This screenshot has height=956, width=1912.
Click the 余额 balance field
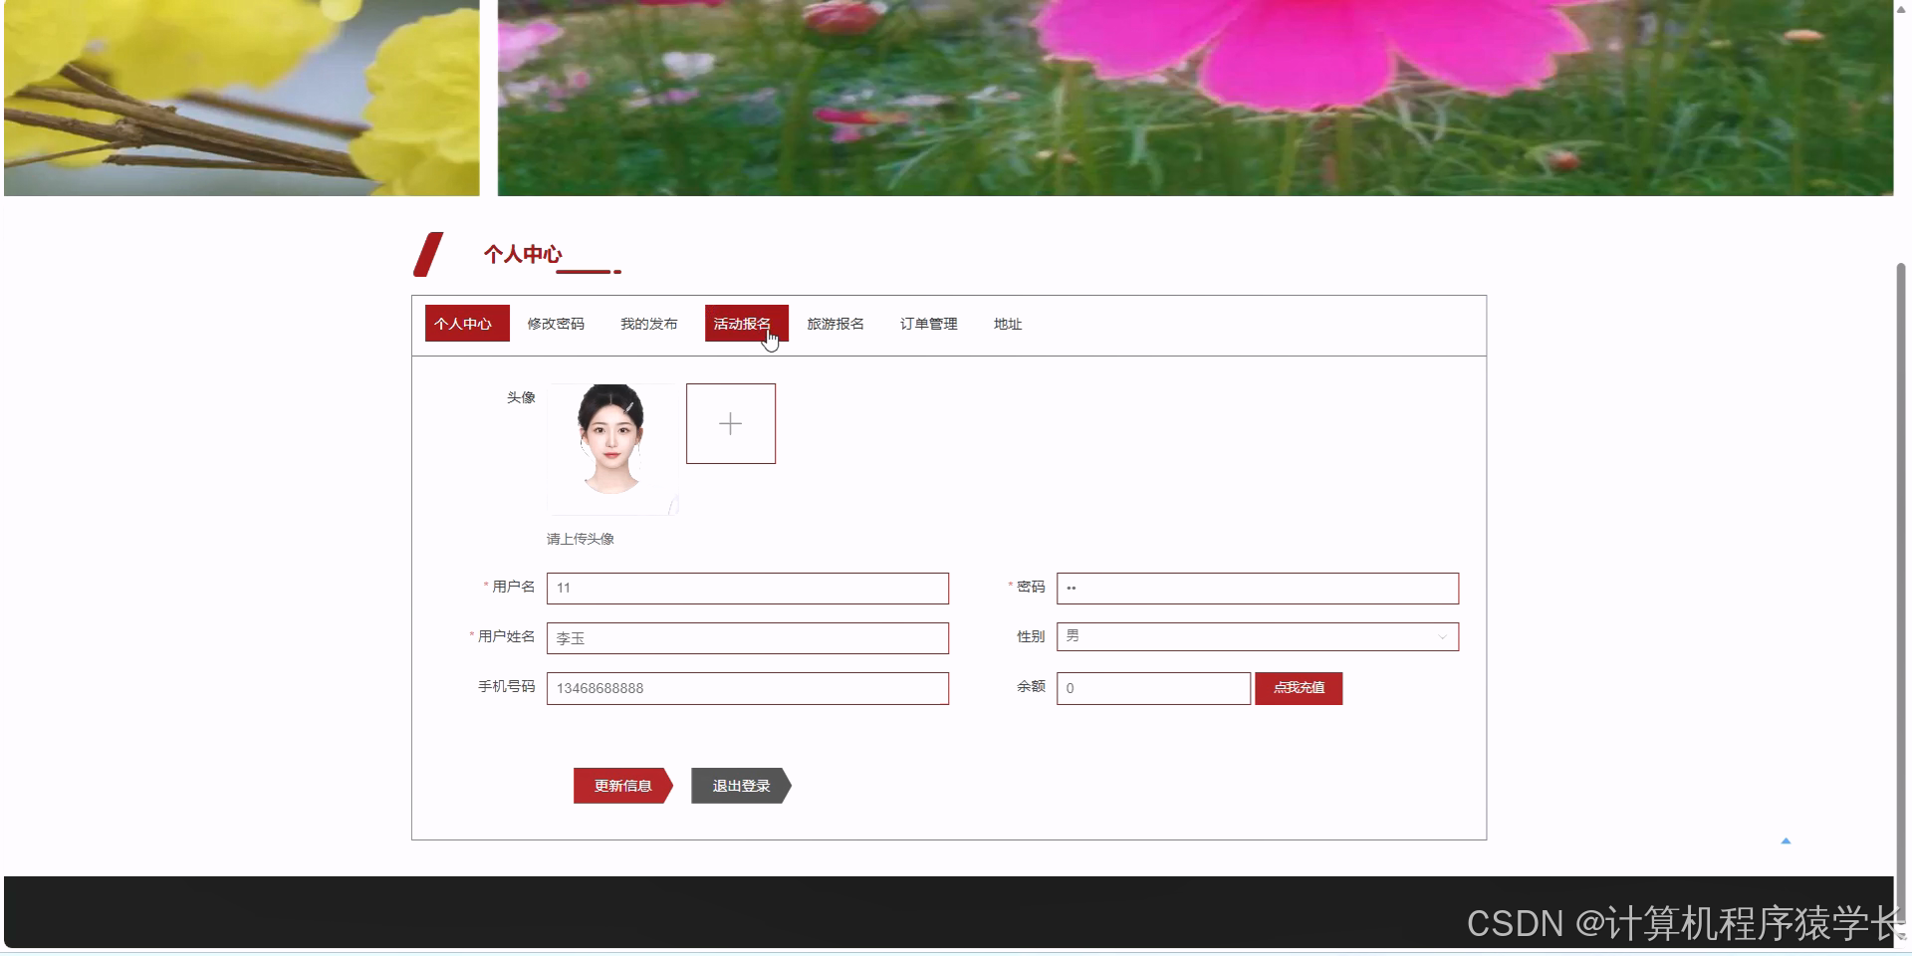click(1152, 688)
